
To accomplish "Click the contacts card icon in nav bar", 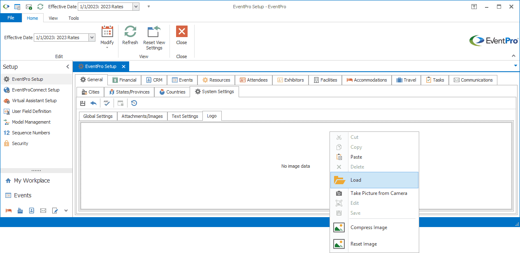I will (x=31, y=211).
